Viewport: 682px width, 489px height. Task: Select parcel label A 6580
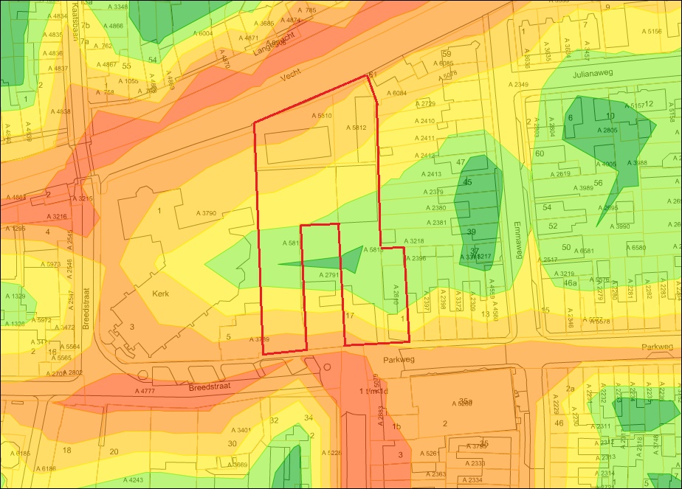[636, 248]
